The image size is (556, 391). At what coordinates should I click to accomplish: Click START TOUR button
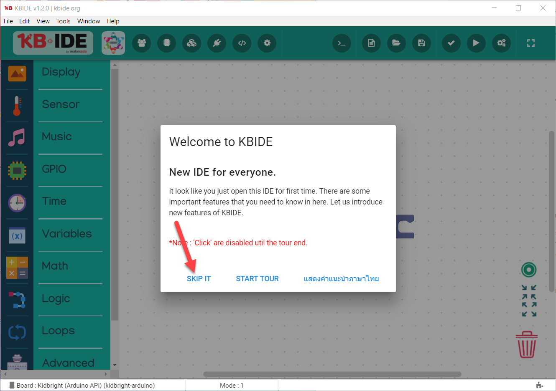(x=257, y=279)
